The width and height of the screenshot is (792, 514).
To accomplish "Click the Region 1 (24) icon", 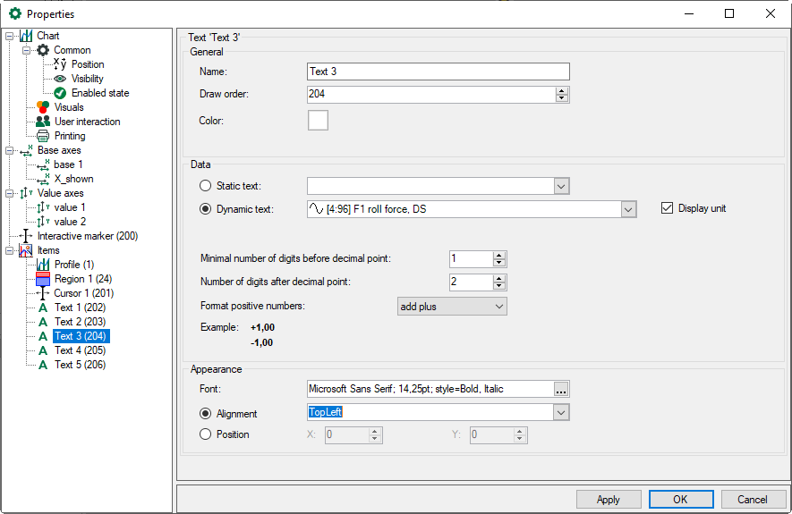I will (43, 279).
